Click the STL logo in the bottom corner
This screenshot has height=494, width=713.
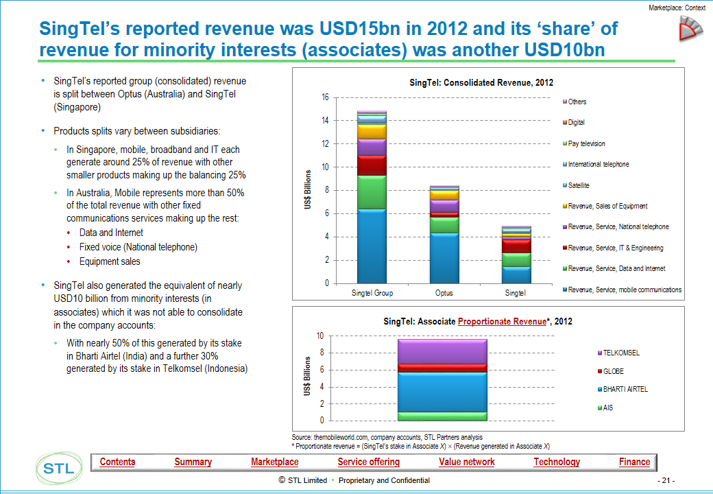point(59,468)
